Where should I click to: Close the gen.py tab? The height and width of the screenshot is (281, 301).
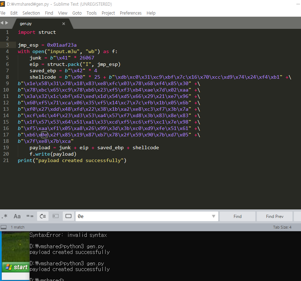[64, 24]
